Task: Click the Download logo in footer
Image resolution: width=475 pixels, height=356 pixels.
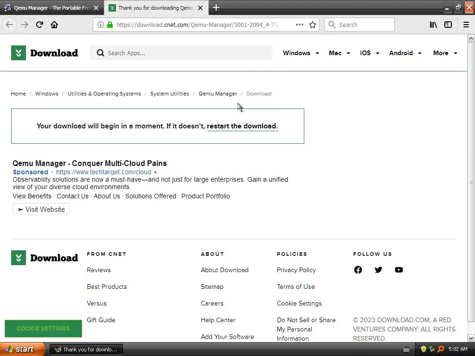Action: click(x=45, y=258)
